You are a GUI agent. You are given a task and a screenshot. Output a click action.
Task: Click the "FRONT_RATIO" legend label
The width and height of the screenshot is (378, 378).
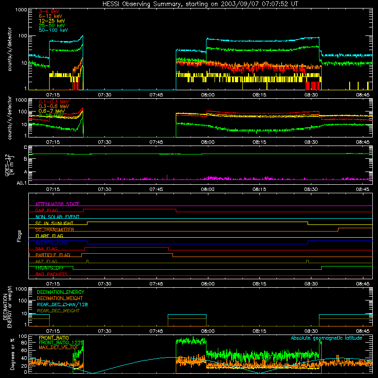[54, 338]
